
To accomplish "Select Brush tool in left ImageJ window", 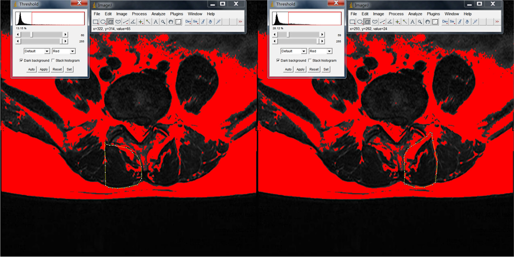I will click(x=203, y=22).
